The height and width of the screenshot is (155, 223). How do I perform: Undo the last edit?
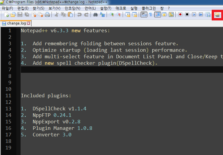pos(79,15)
